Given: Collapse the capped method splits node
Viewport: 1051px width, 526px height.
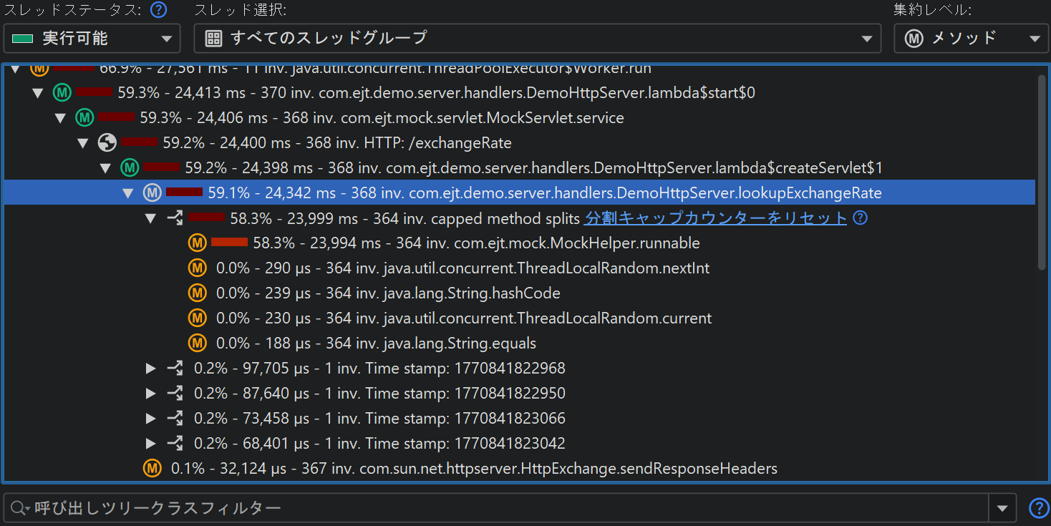Looking at the screenshot, I should pyautogui.click(x=150, y=218).
